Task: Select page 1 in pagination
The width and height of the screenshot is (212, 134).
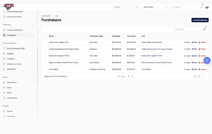Action: point(195,77)
